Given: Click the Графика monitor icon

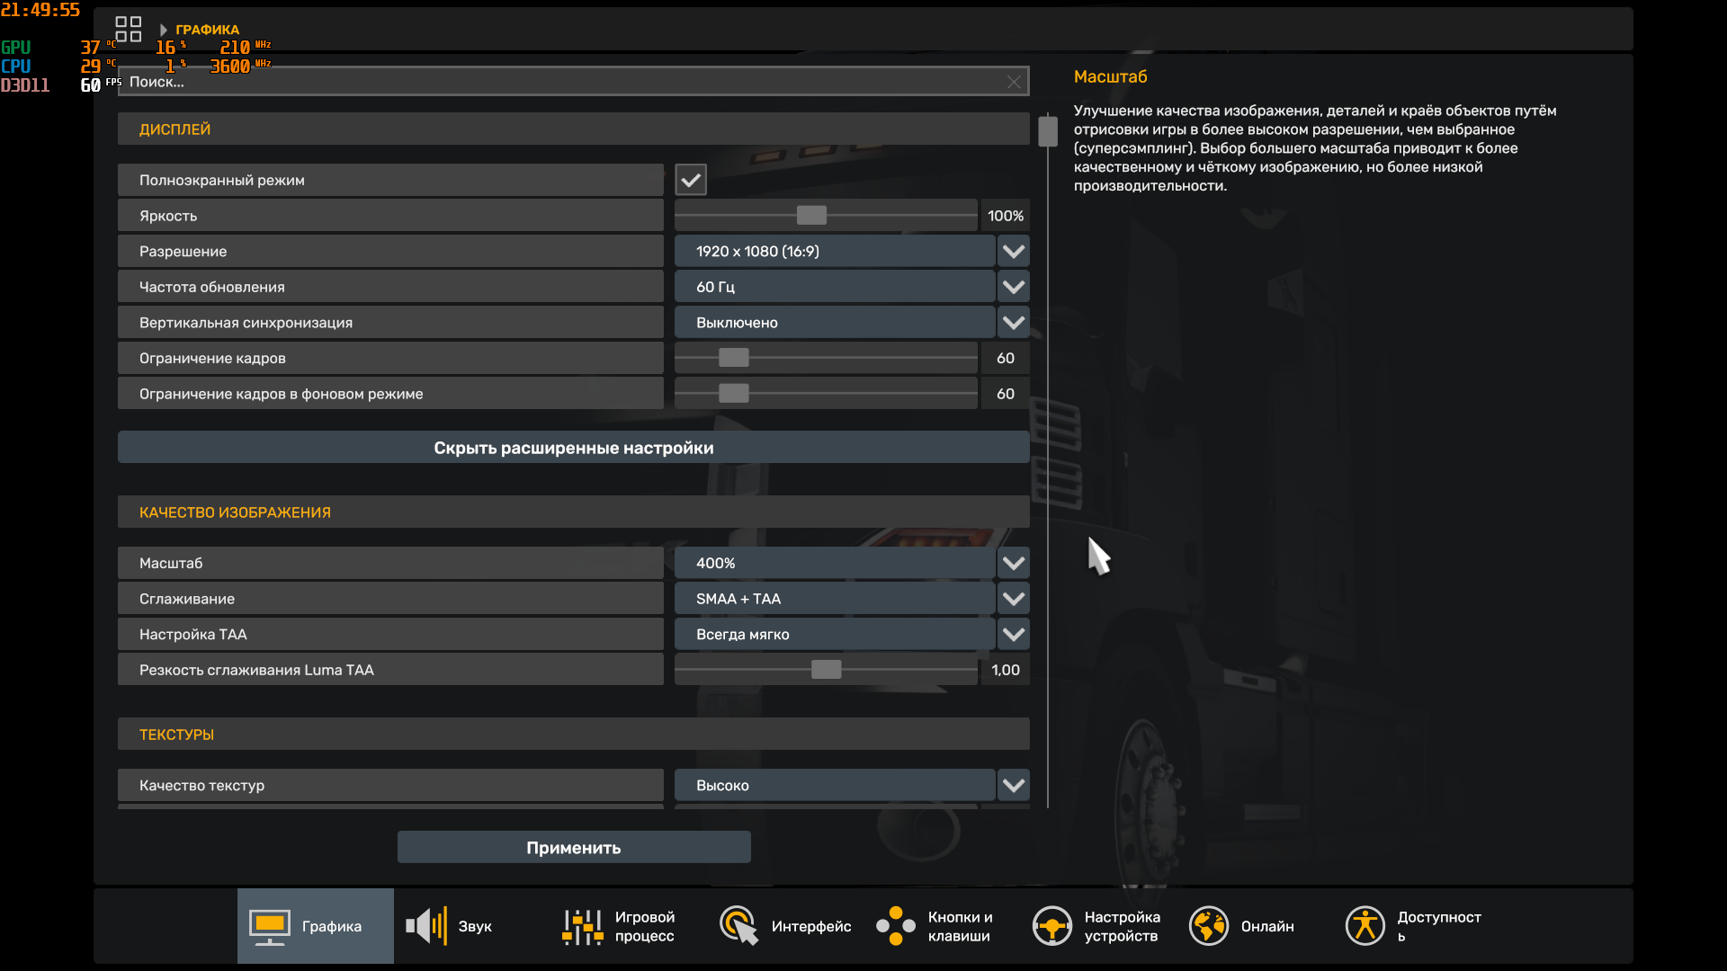Looking at the screenshot, I should point(269,926).
